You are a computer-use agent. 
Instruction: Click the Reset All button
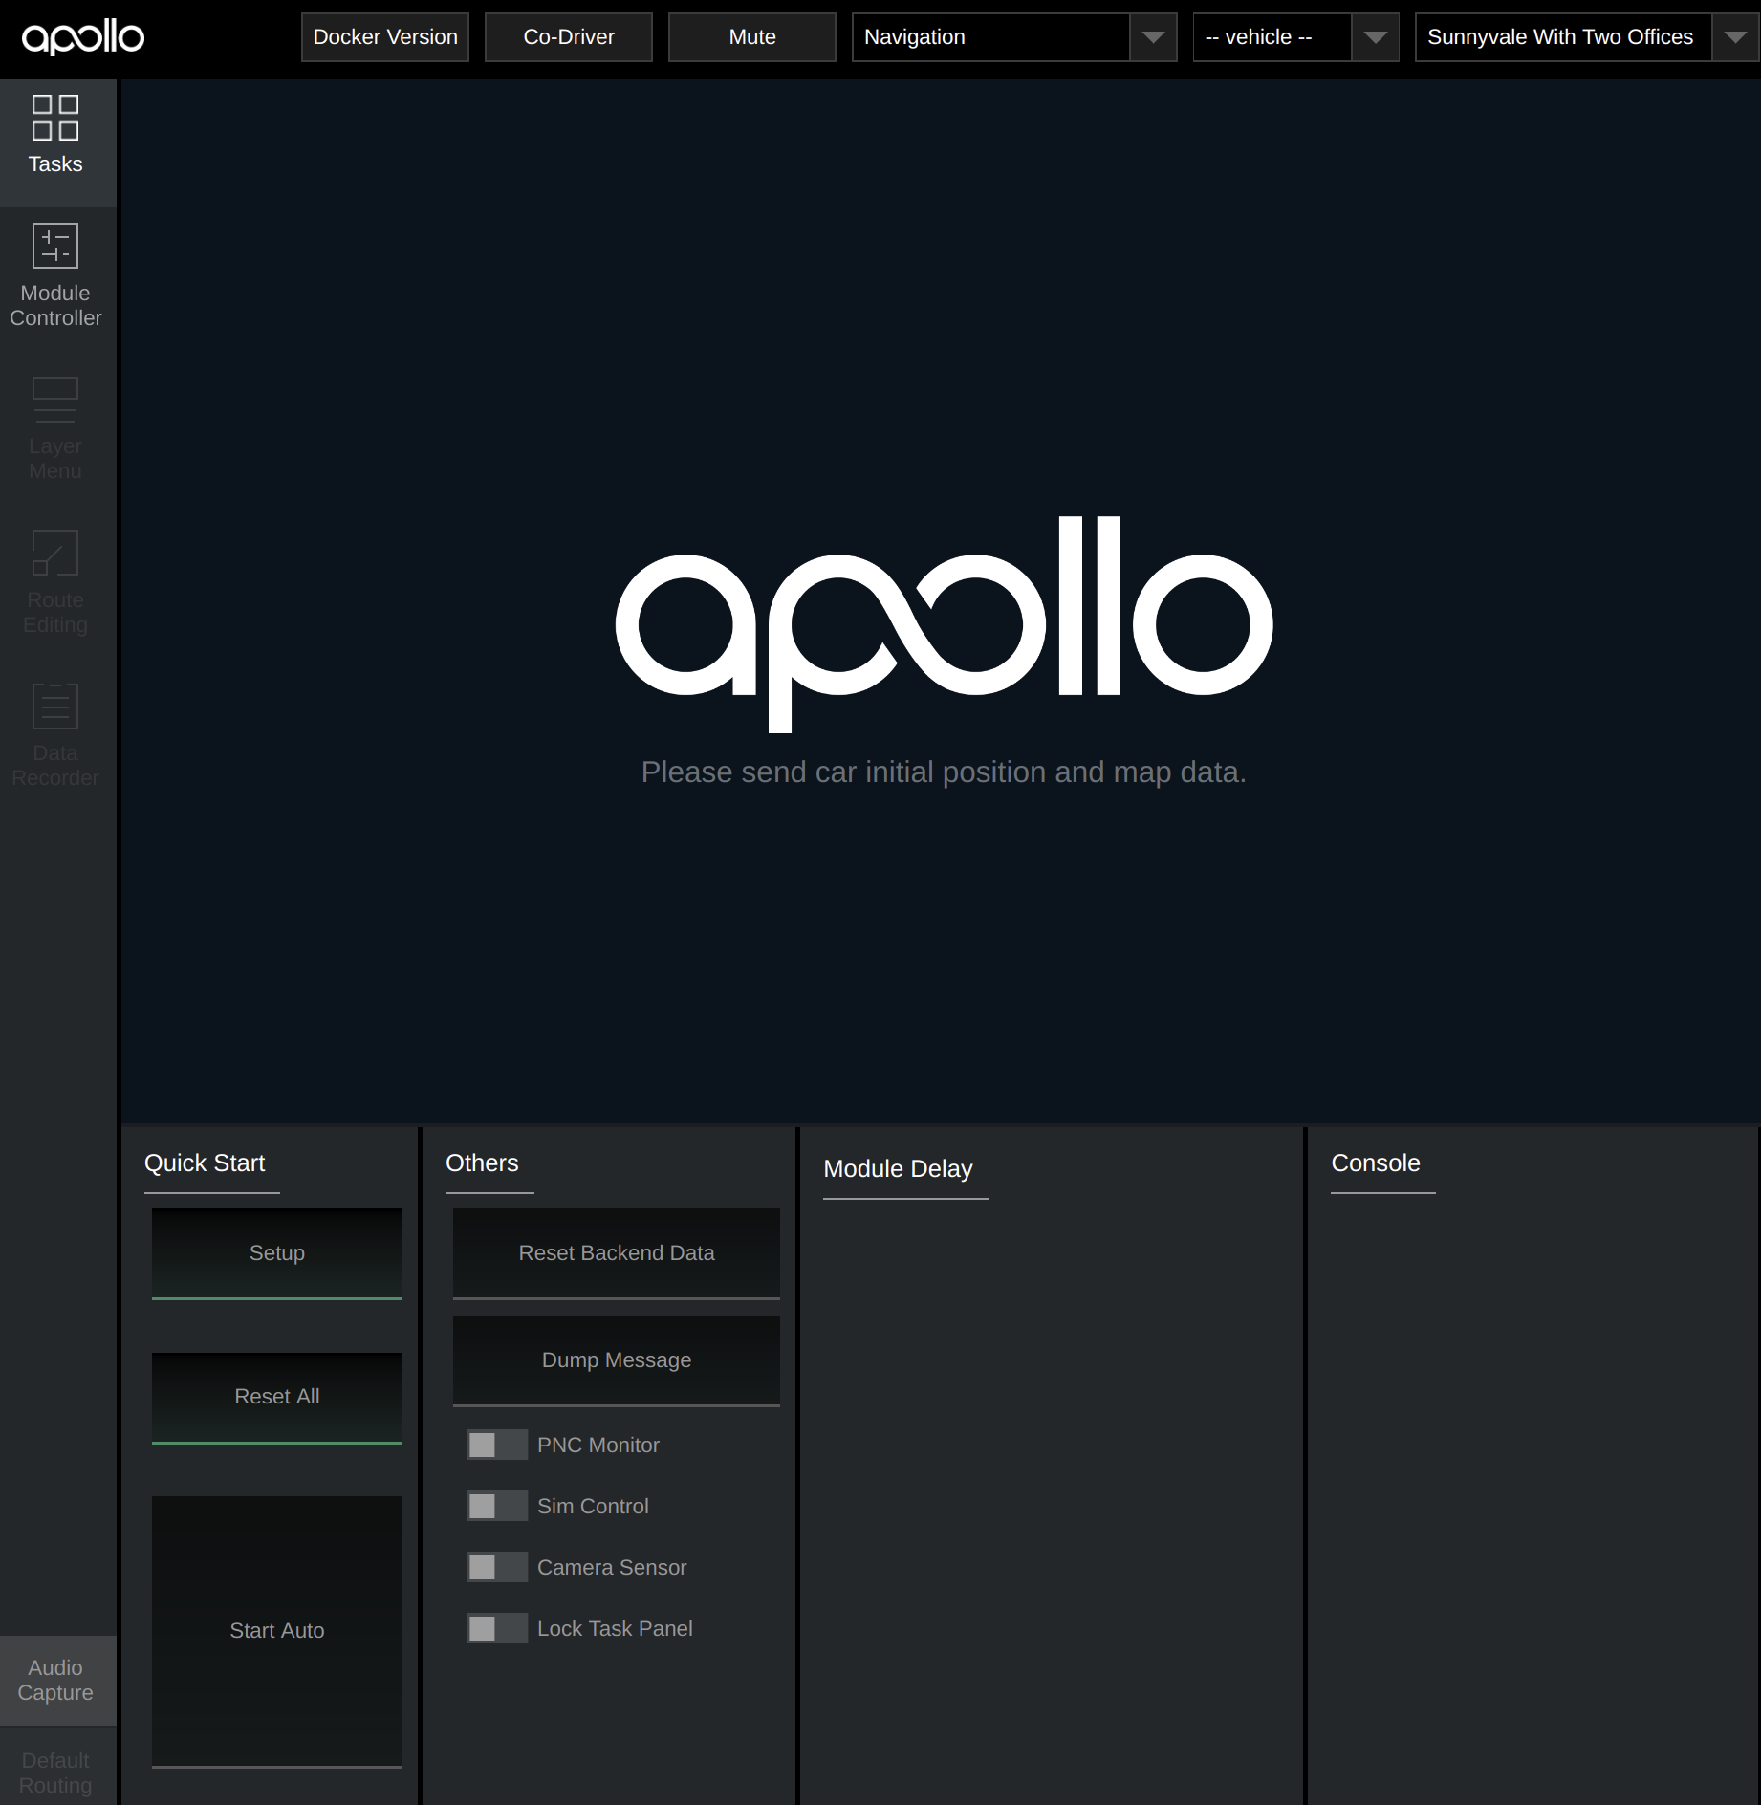277,1397
